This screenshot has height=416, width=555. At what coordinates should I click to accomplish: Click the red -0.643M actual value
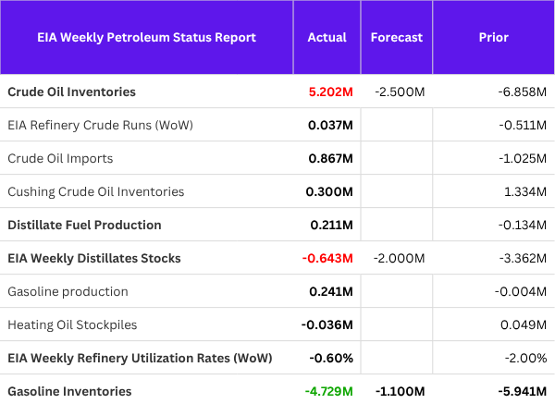(x=327, y=258)
